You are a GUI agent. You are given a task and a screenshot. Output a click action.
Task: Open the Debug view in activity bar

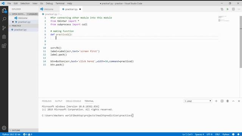click(x=4, y=37)
